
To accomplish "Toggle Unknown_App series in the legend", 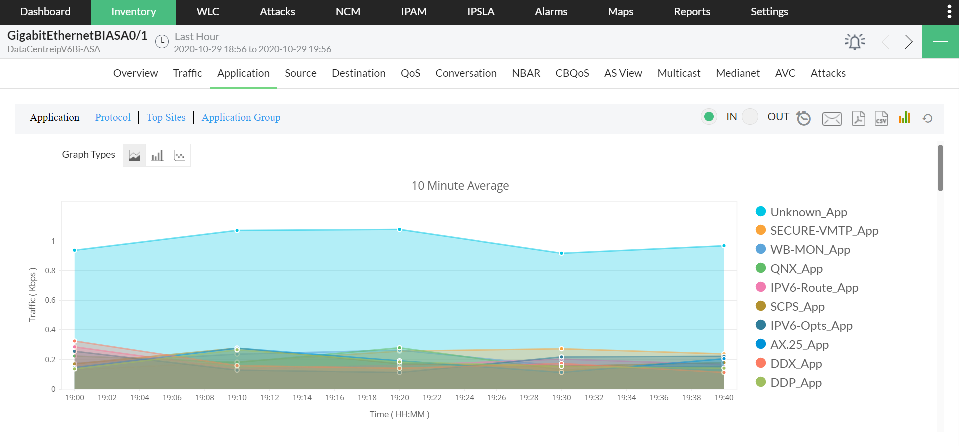I will [808, 212].
